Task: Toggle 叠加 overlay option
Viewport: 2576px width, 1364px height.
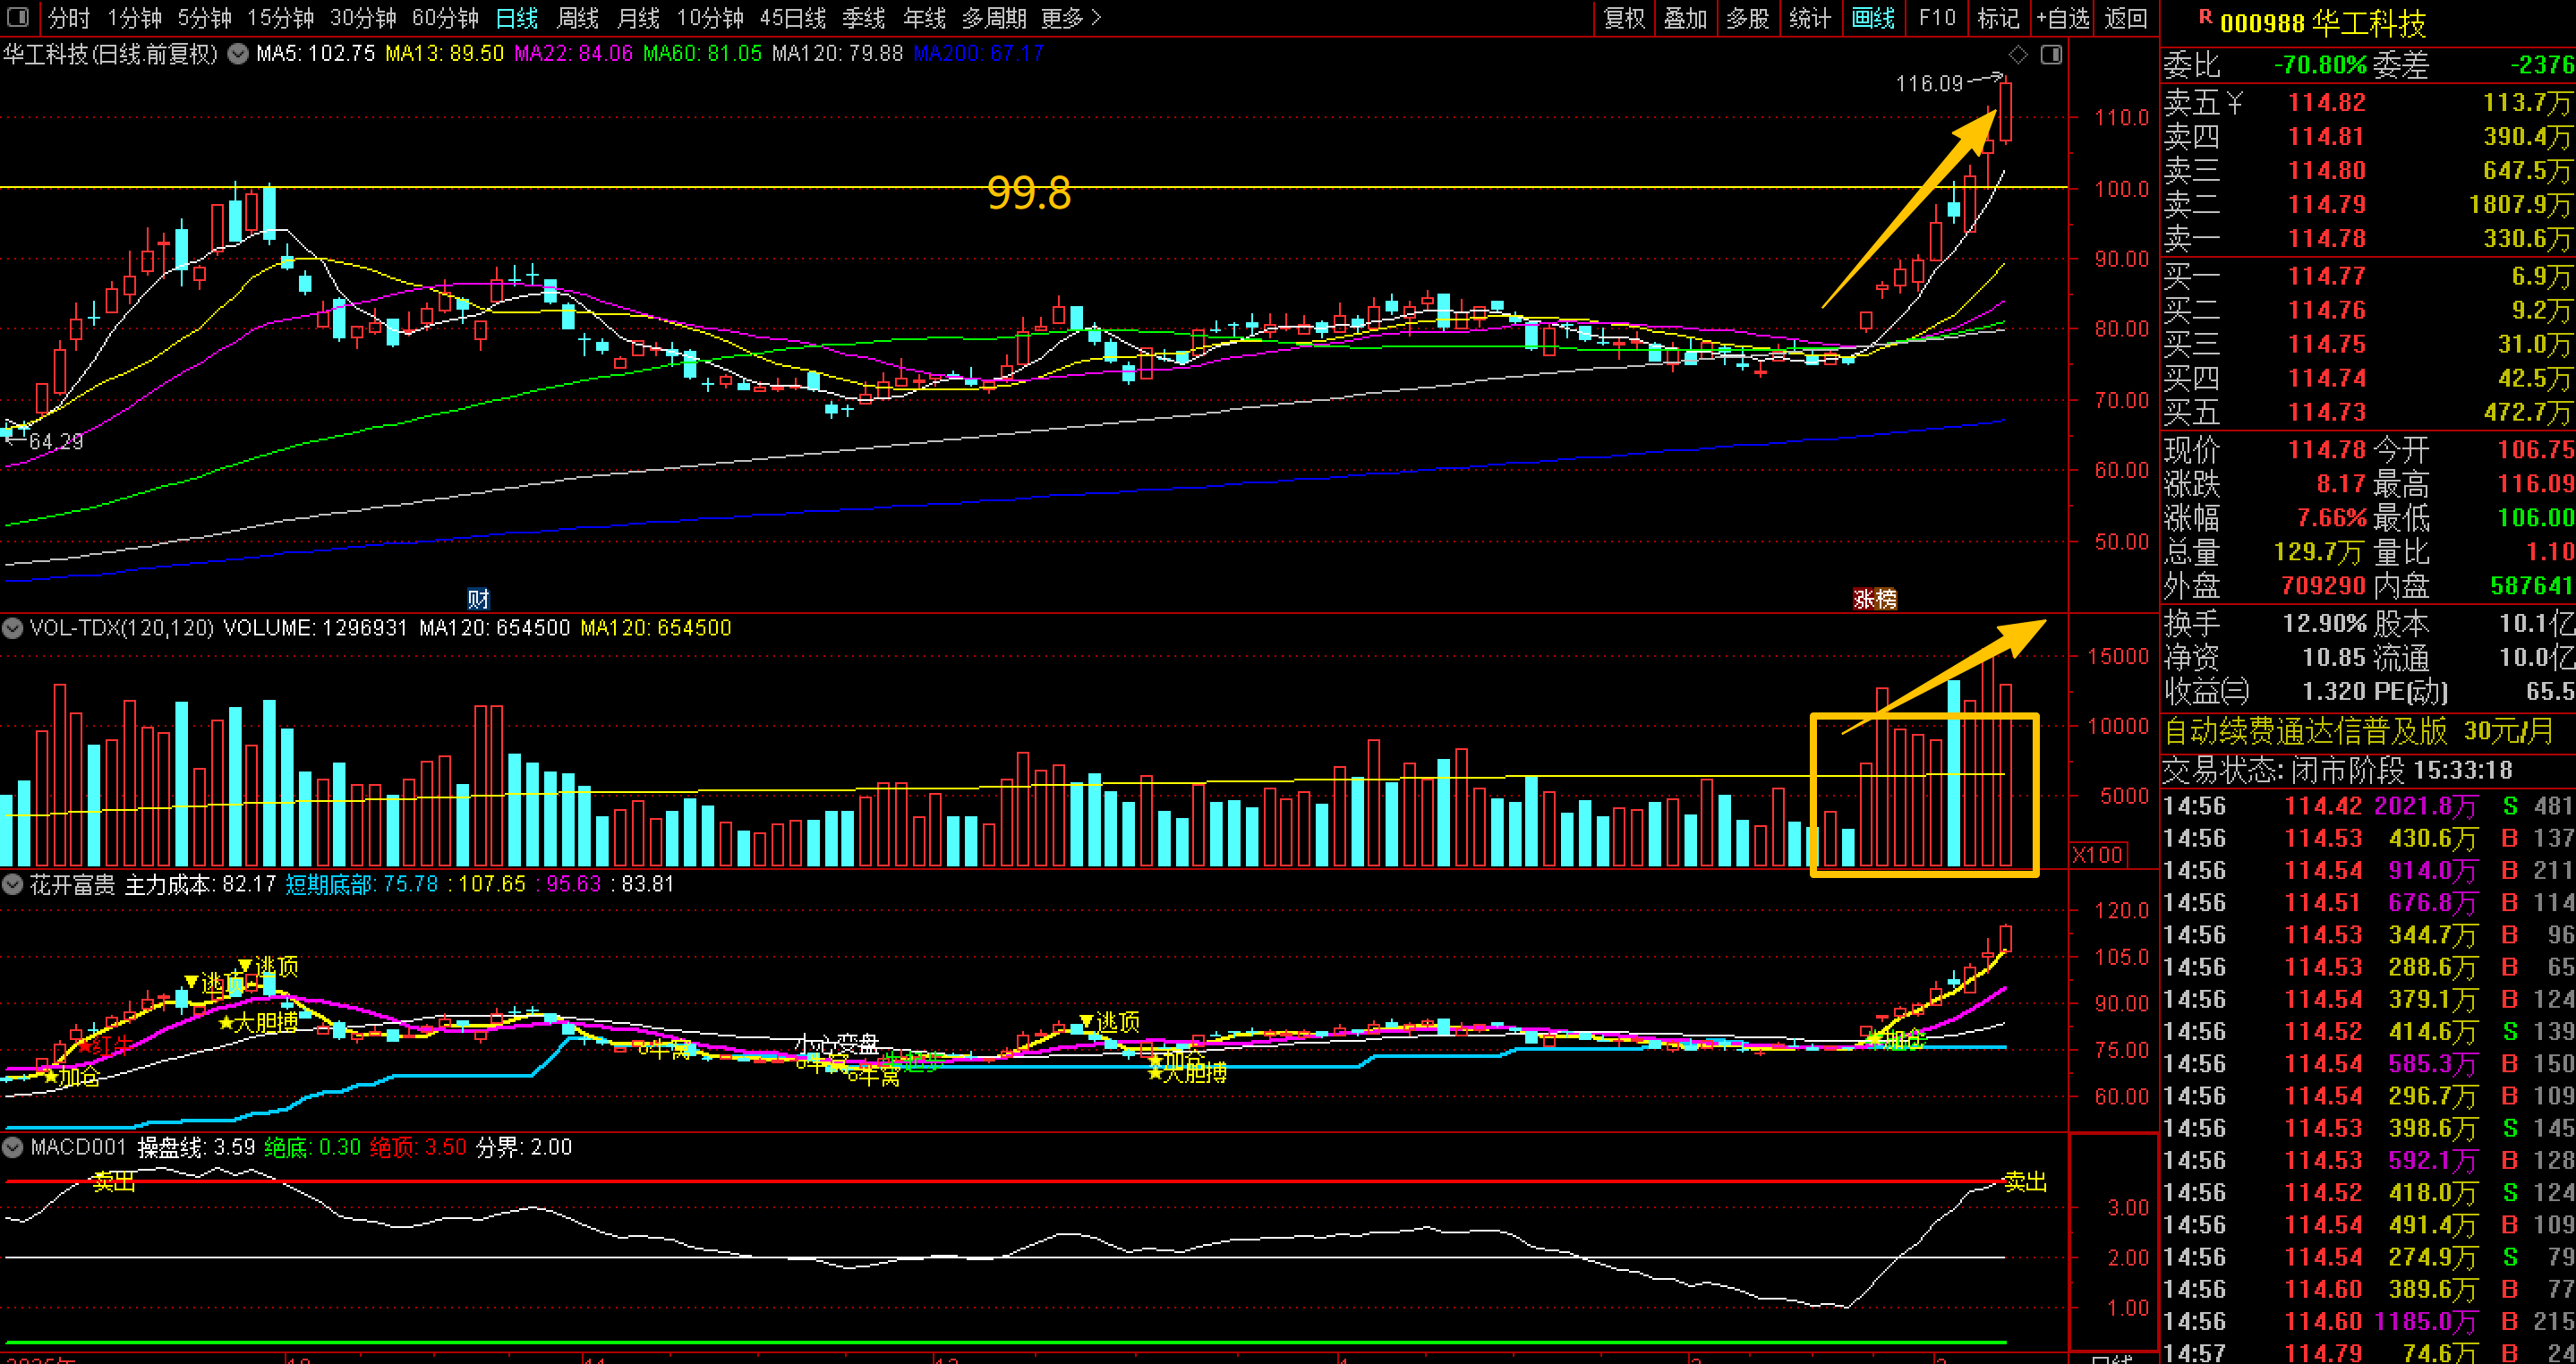Action: (1685, 18)
